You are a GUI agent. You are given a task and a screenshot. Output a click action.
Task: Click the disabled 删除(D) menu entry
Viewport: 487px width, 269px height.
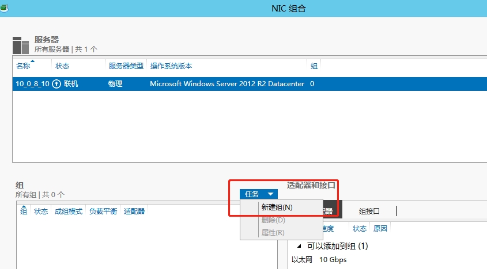(273, 220)
